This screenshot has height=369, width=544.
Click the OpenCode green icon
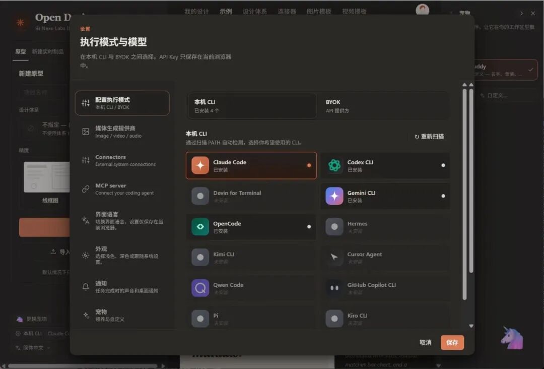click(200, 226)
